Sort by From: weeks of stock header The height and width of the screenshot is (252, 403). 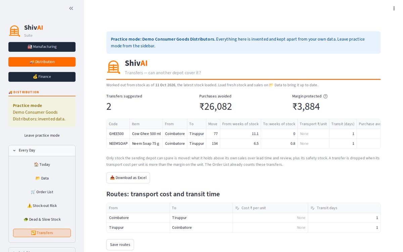coord(240,124)
